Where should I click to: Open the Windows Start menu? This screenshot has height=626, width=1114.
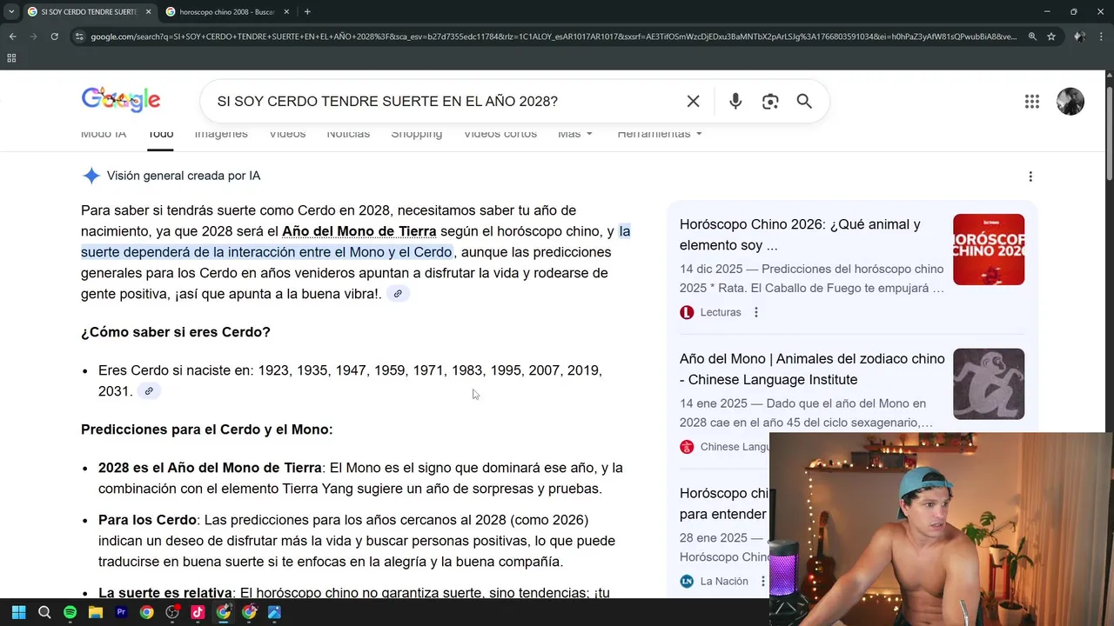click(x=18, y=612)
